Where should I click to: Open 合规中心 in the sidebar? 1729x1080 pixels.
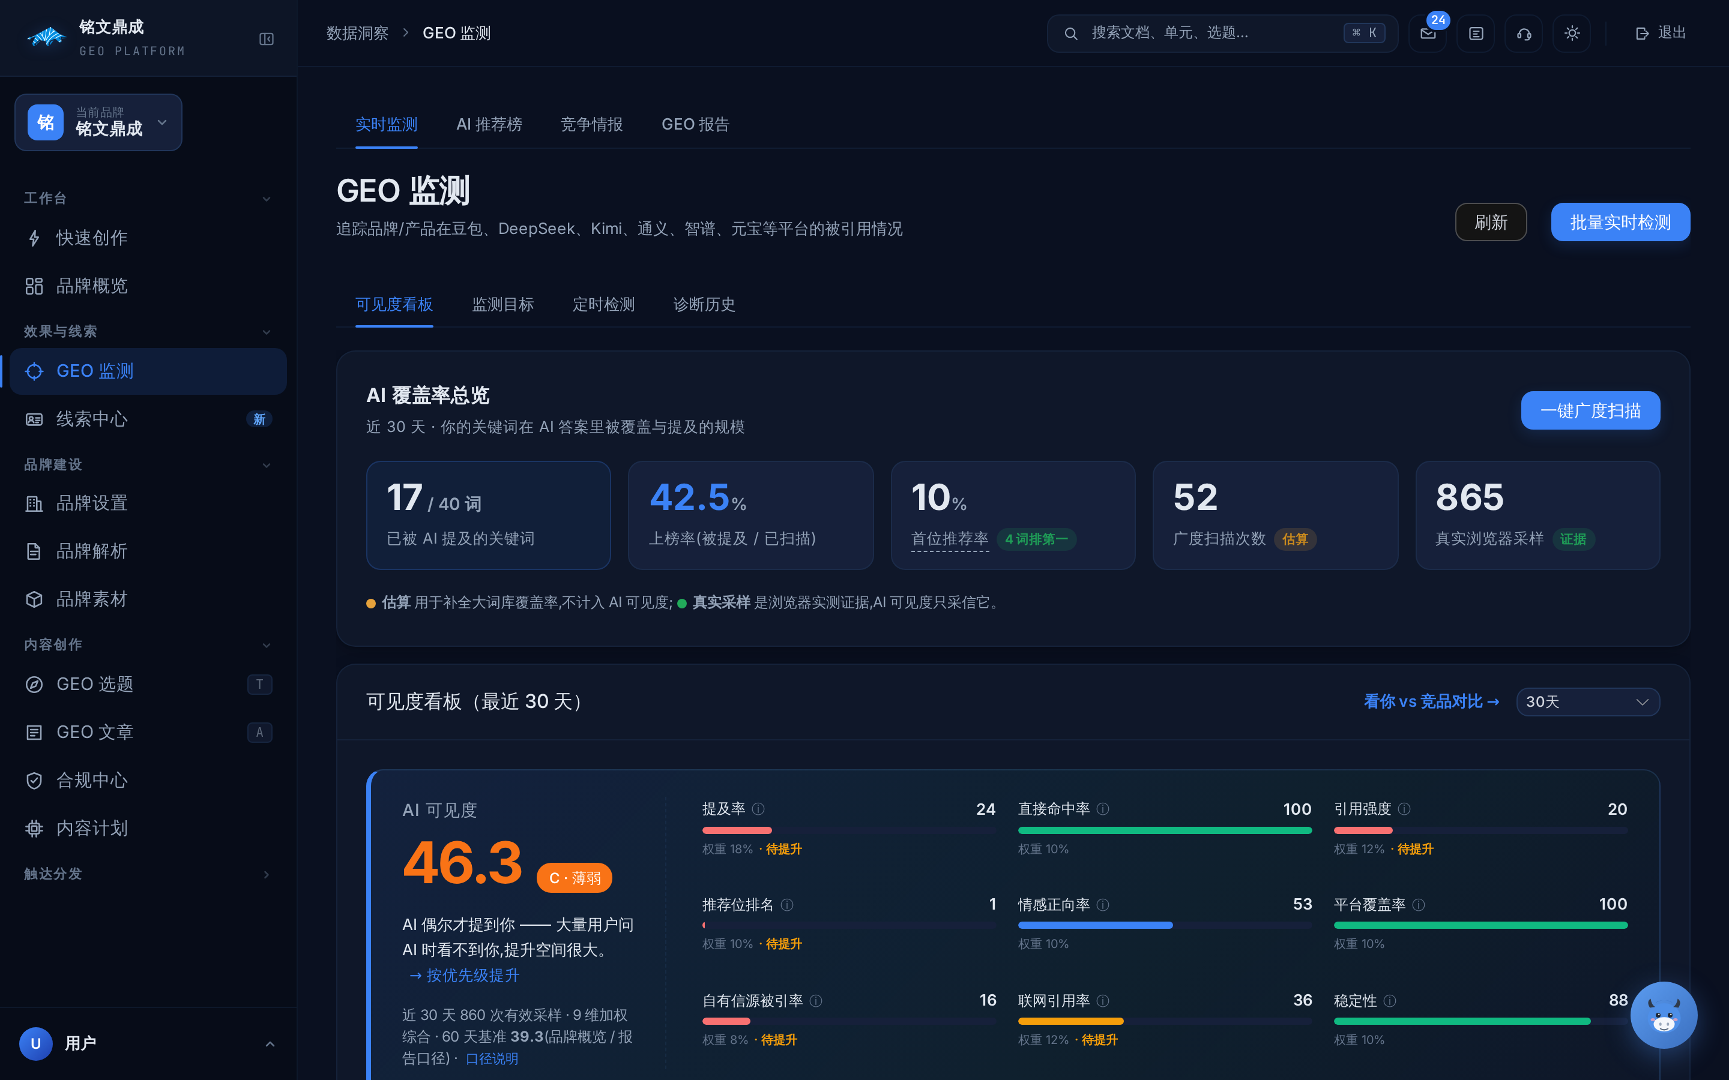[x=148, y=780]
